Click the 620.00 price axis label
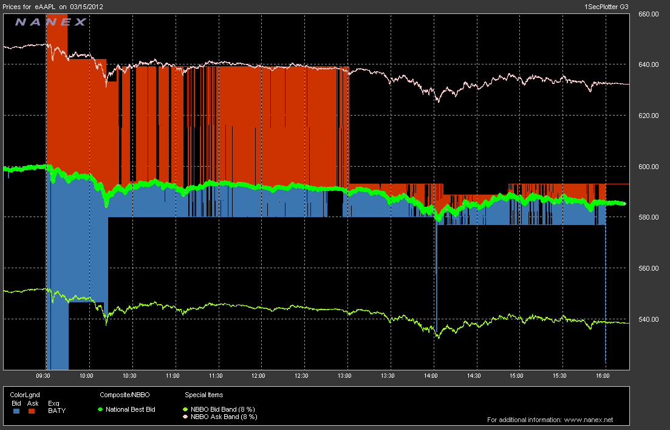 648,116
